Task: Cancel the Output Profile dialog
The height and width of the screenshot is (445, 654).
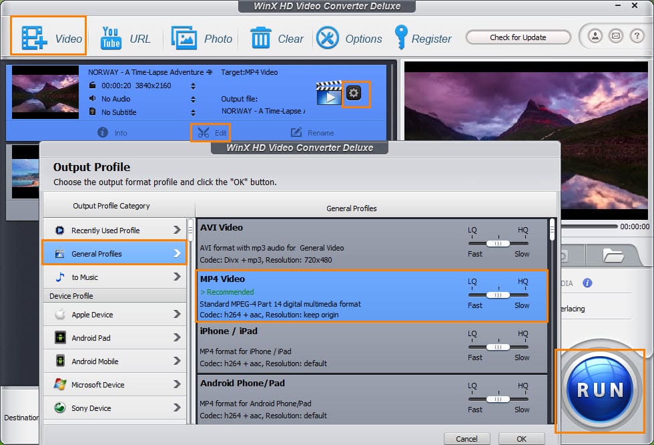Action: pyautogui.click(x=466, y=439)
